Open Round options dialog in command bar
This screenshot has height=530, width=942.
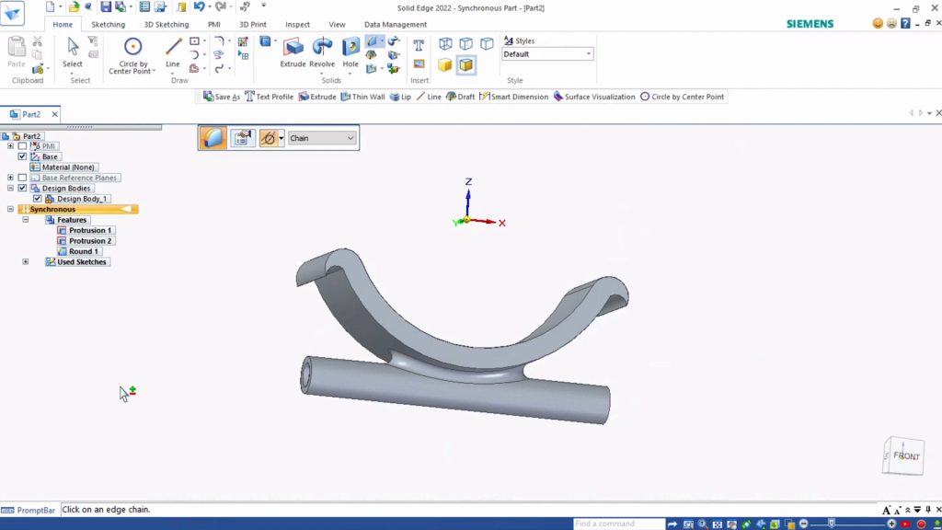pos(243,138)
